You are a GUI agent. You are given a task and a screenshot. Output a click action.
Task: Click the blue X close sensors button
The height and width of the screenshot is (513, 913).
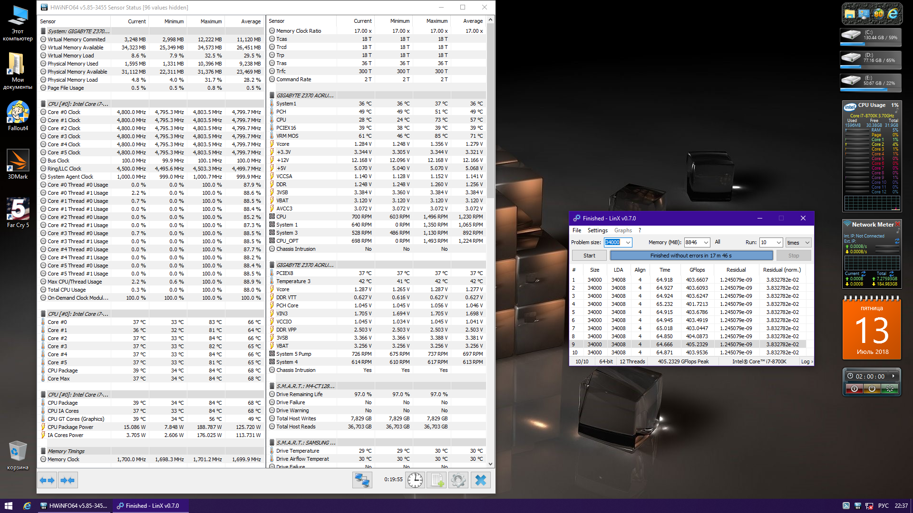click(x=480, y=480)
